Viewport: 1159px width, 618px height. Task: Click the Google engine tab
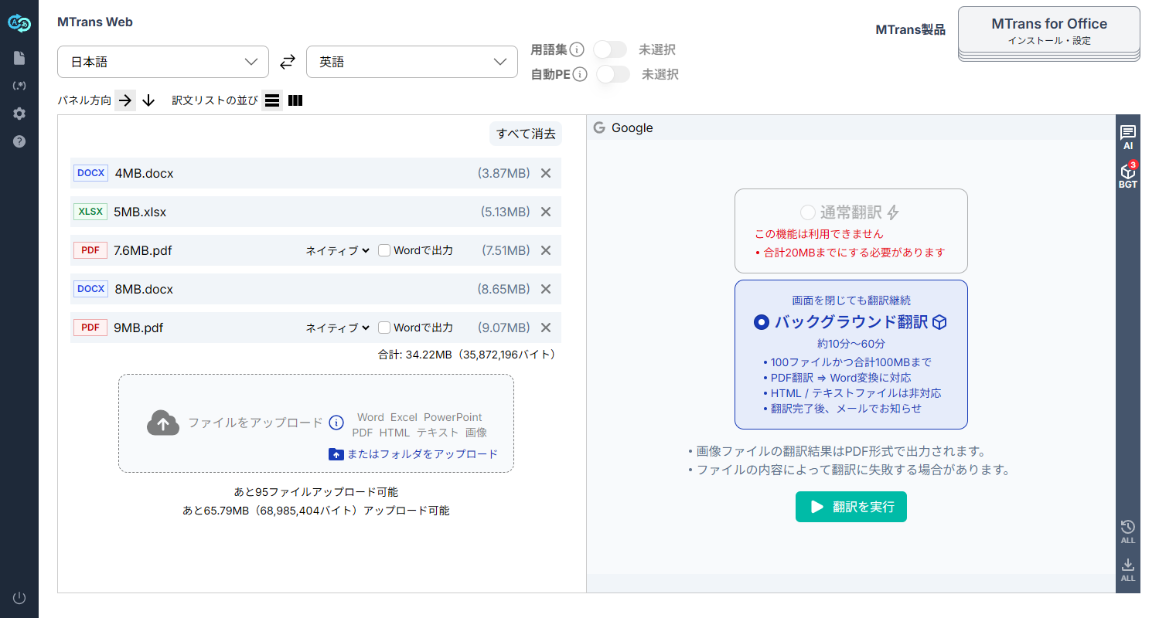coord(623,127)
